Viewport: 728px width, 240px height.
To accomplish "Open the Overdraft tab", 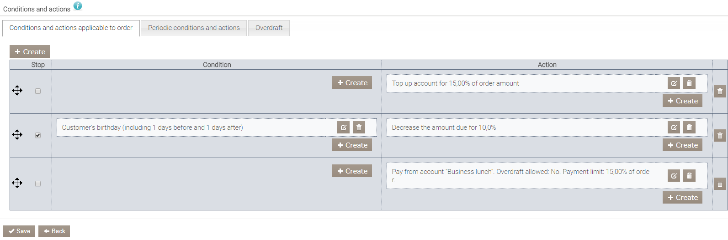I will (269, 28).
